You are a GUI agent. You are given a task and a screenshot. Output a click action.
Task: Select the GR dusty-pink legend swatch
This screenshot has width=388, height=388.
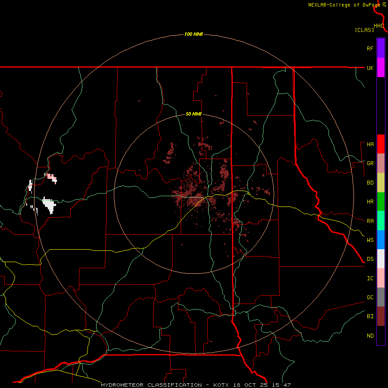(x=381, y=163)
